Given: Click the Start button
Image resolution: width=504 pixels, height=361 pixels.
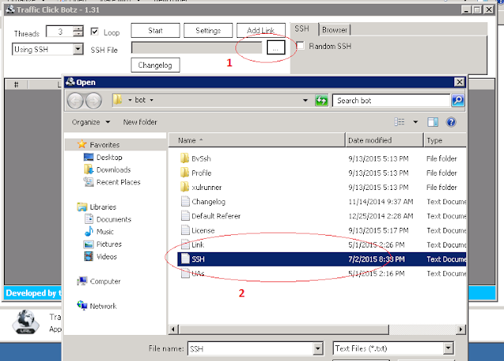Looking at the screenshot, I should point(155,31).
